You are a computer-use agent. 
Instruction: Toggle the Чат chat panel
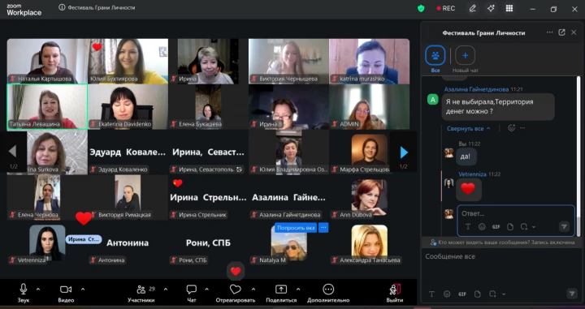pyautogui.click(x=192, y=293)
